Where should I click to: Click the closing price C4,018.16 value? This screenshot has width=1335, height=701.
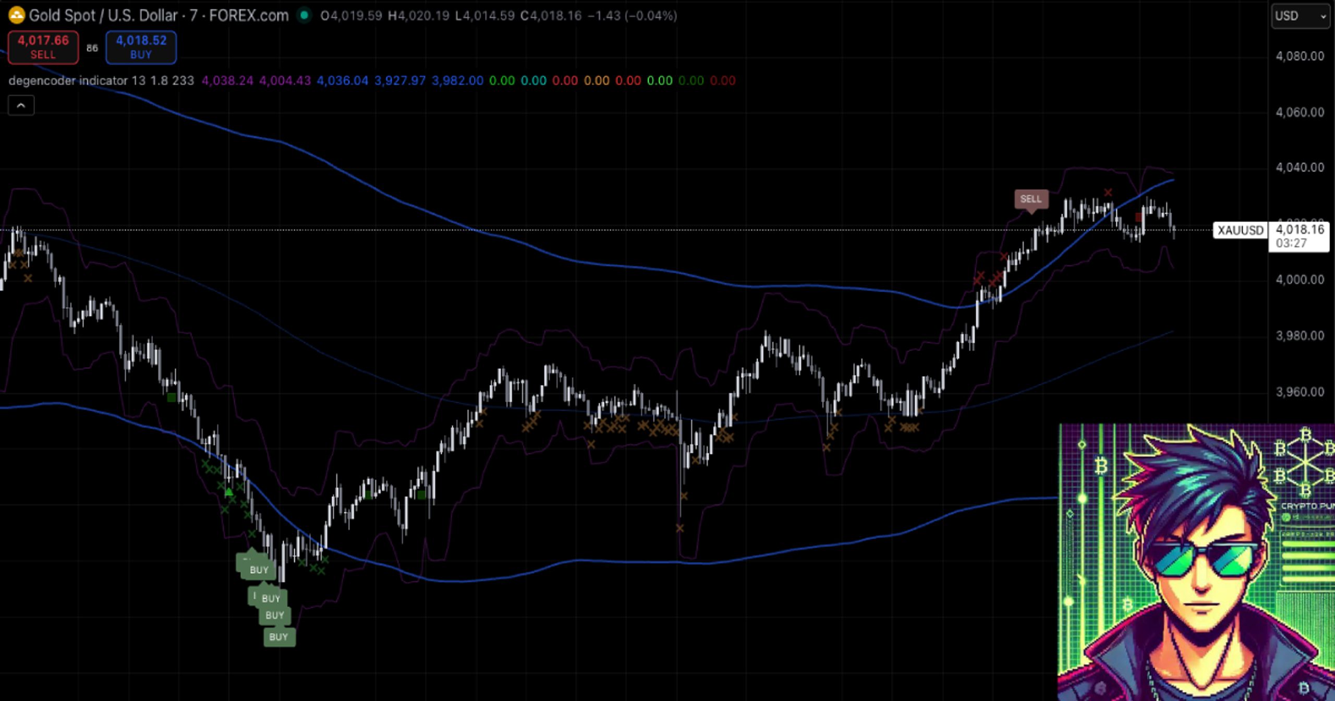click(x=551, y=16)
